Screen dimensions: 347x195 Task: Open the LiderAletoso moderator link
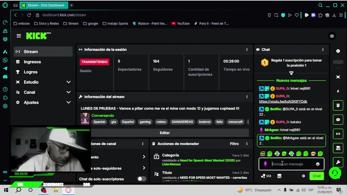click(171, 164)
